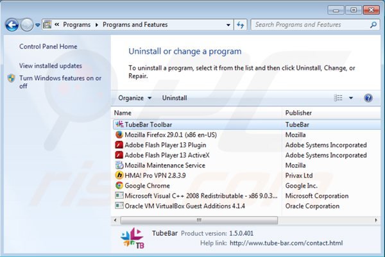The image size is (385, 257).
Task: Go back with the blue Back arrow
Action: coord(12,25)
